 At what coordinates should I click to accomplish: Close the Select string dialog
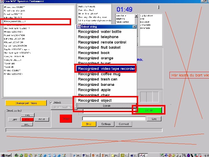134,27
